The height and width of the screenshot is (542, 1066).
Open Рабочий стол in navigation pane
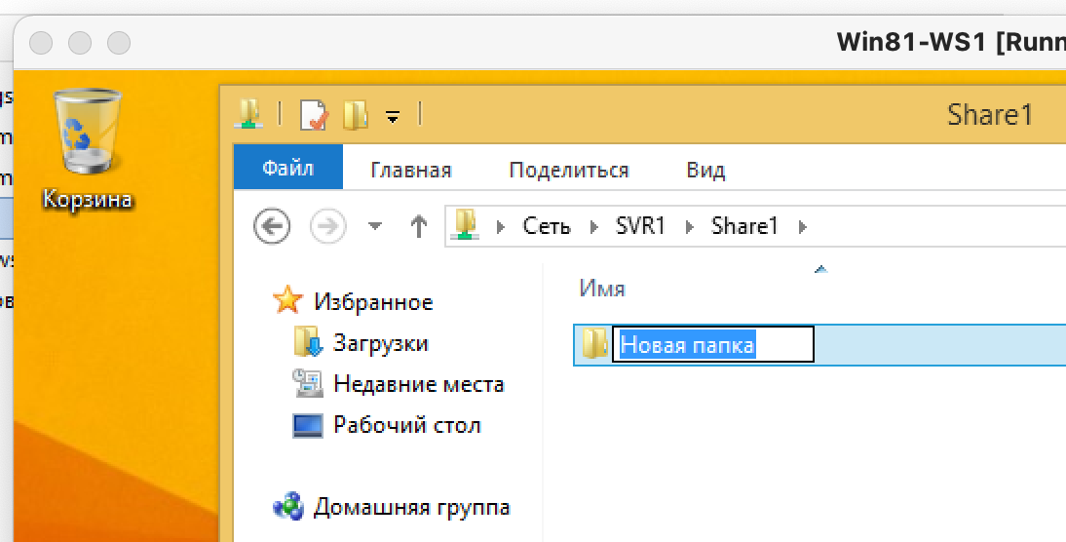pyautogui.click(x=407, y=425)
